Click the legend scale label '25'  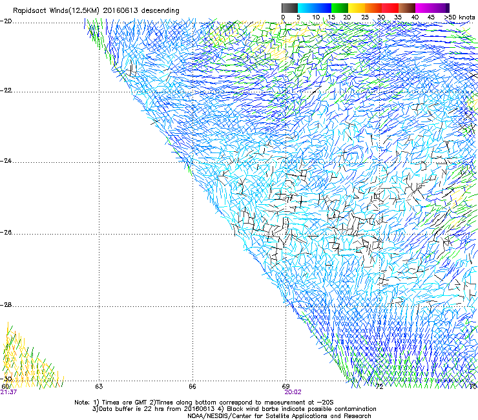point(365,17)
